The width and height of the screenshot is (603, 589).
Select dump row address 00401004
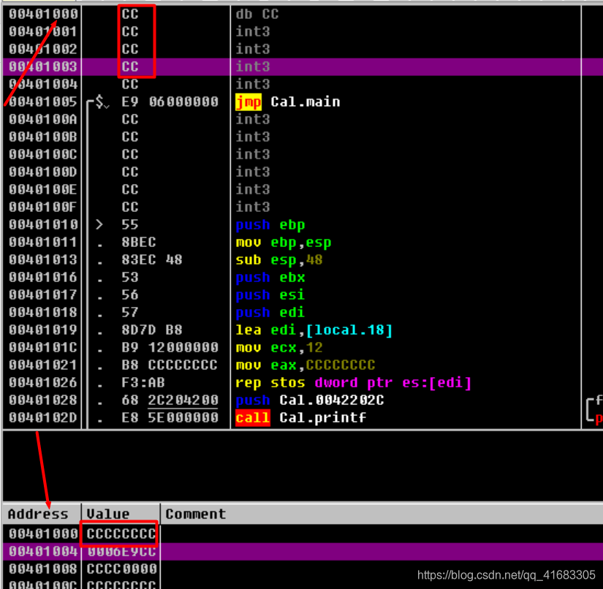coord(43,552)
